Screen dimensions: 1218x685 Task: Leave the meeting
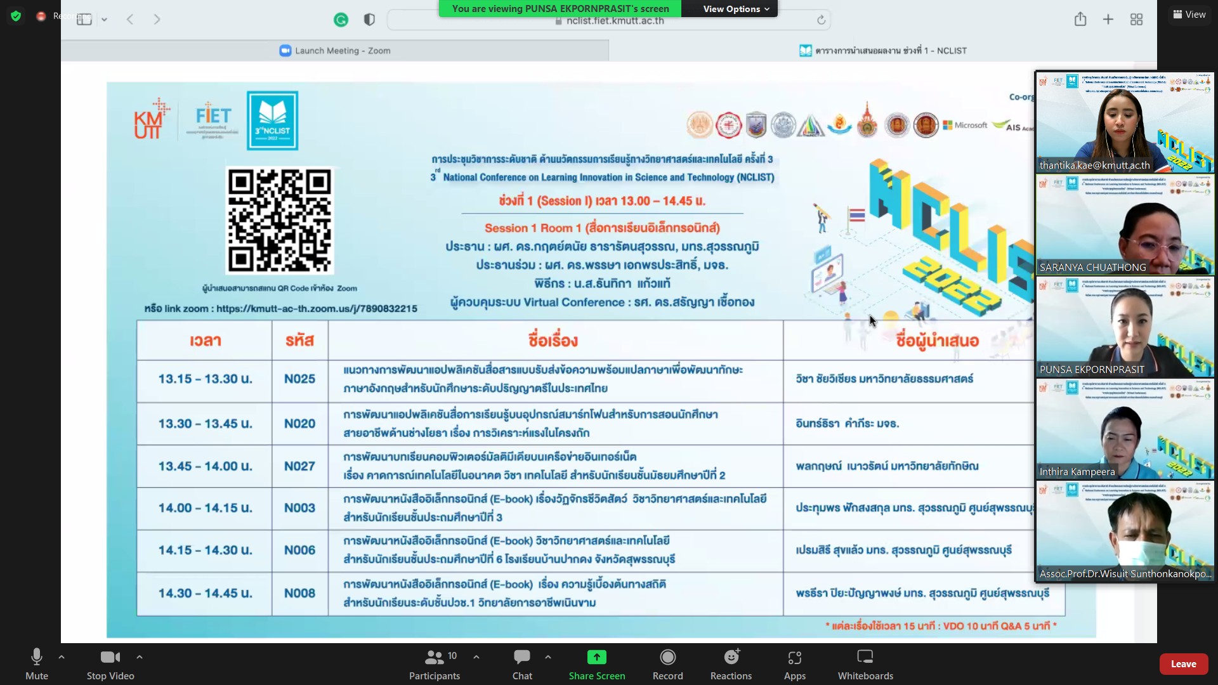coord(1183,664)
